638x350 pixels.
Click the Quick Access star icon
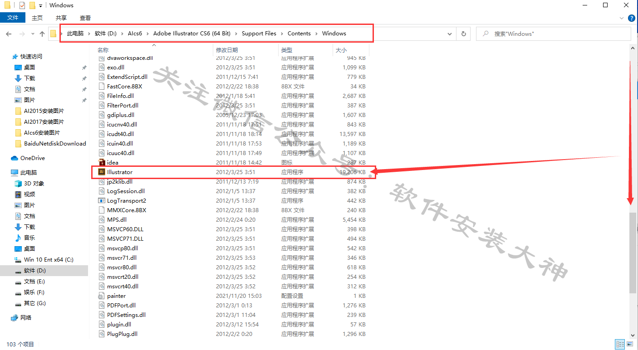tap(15, 57)
